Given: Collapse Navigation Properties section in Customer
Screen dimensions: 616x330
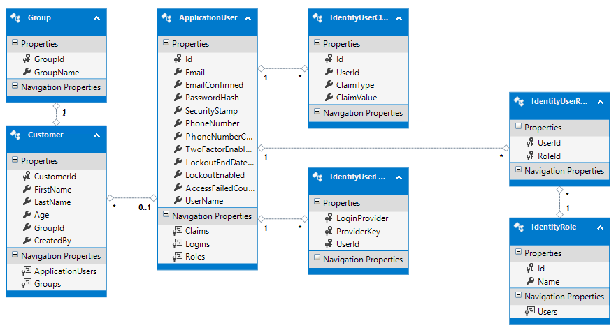Looking at the screenshot, I should [x=15, y=256].
